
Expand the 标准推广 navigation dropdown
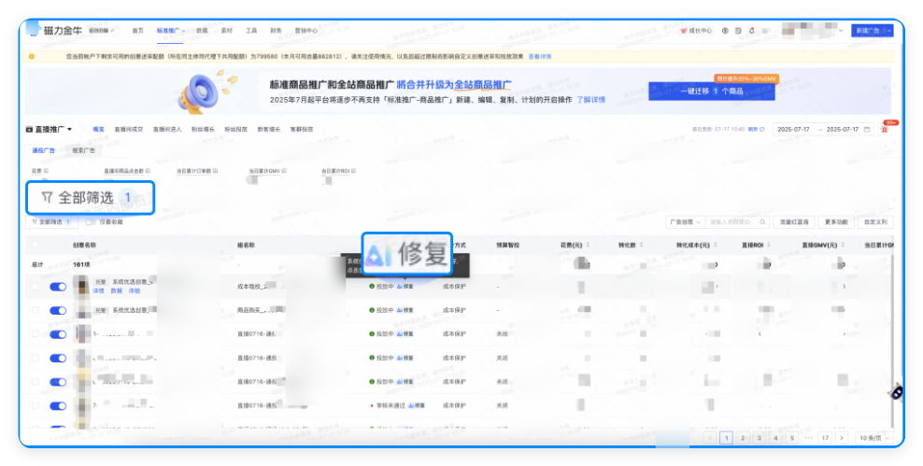click(171, 31)
